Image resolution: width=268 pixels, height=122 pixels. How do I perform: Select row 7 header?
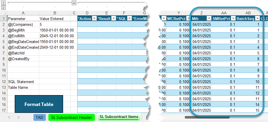point(3,53)
